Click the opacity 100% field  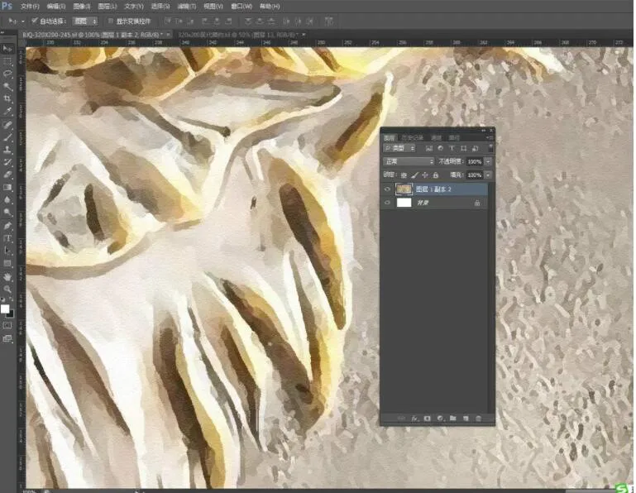475,161
